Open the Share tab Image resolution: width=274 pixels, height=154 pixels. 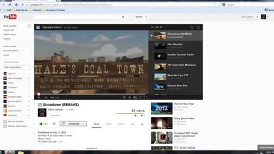(109, 124)
